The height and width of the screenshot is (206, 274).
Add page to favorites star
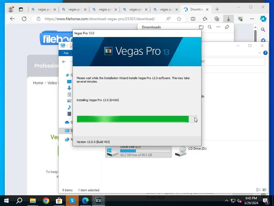[179, 19]
